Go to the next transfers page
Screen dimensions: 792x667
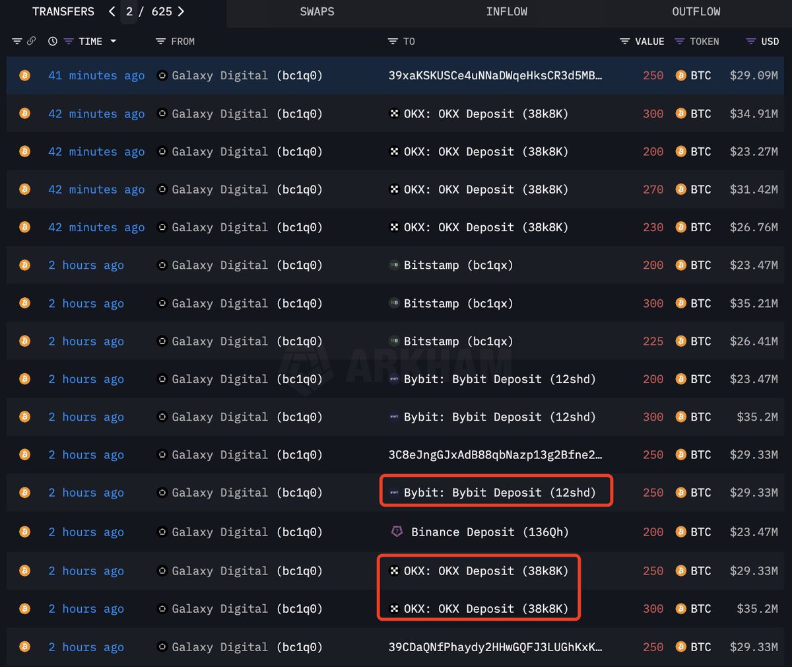[181, 11]
